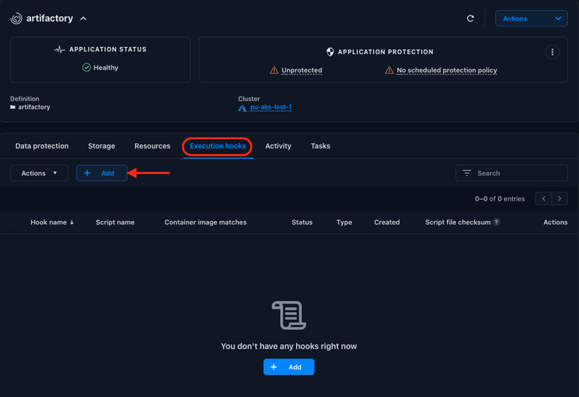
Task: Click the filter icon in Search box
Action: (x=467, y=173)
